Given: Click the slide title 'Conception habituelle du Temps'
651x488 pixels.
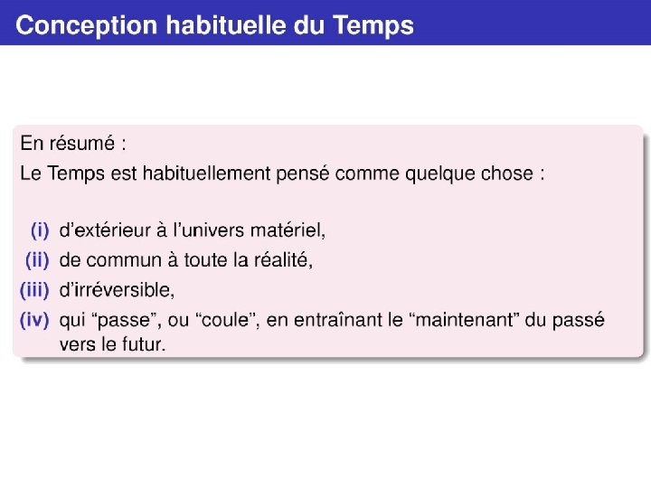Looking at the screenshot, I should point(214,25).
